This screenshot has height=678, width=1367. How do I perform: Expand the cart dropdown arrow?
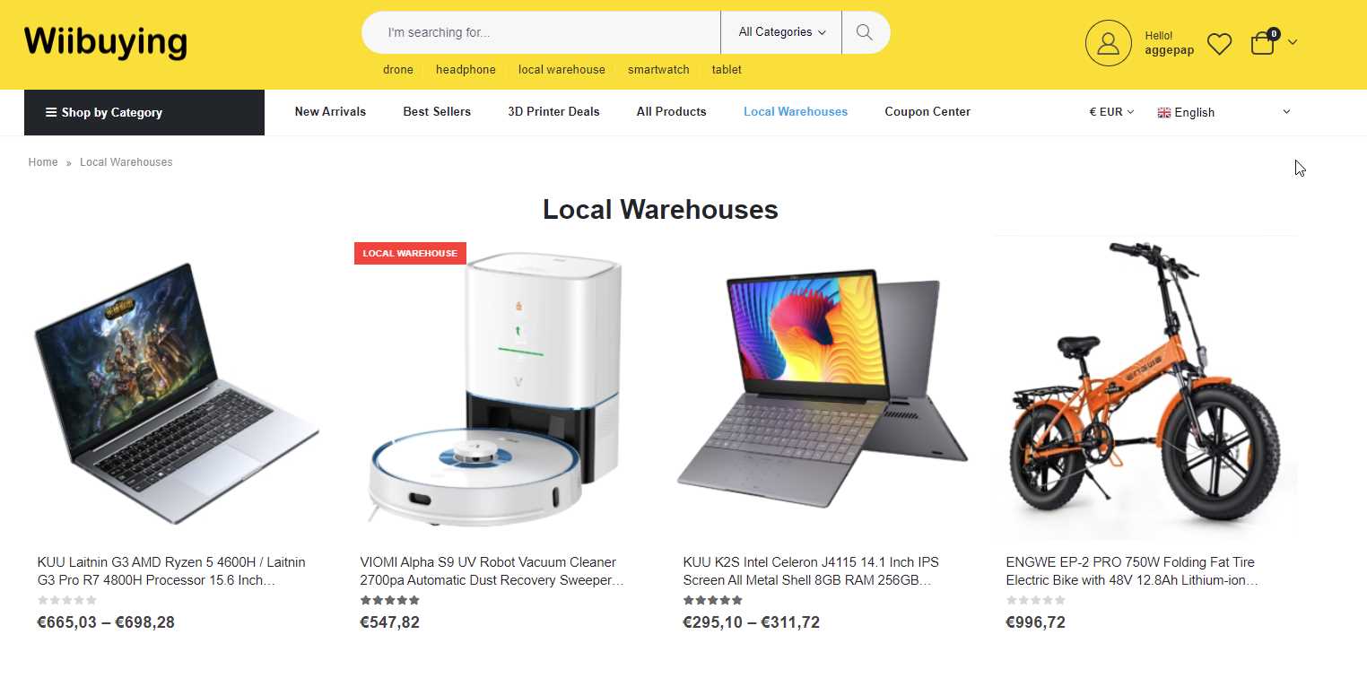pos(1293,42)
